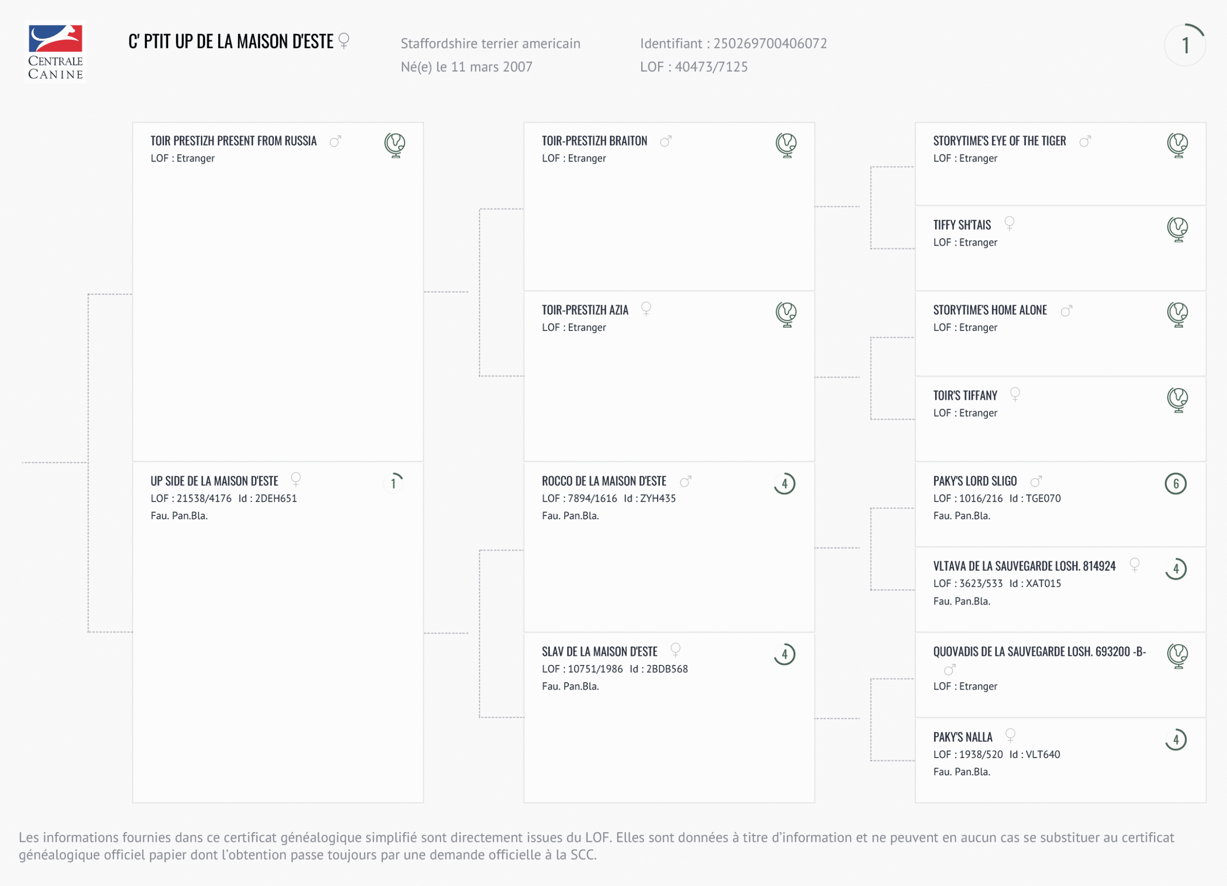Open Vltava de la Sauvegarde entry
The height and width of the screenshot is (886, 1227).
click(1024, 566)
